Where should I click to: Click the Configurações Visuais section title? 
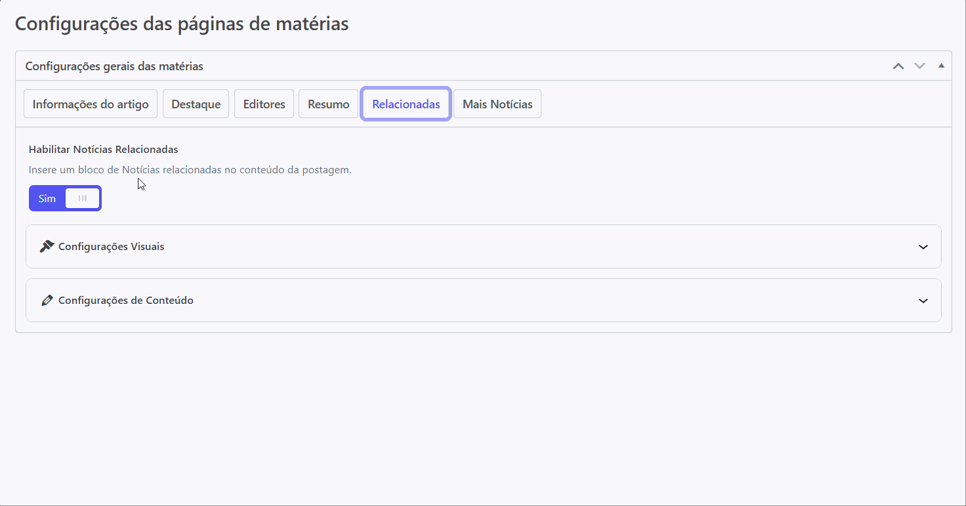(x=111, y=247)
